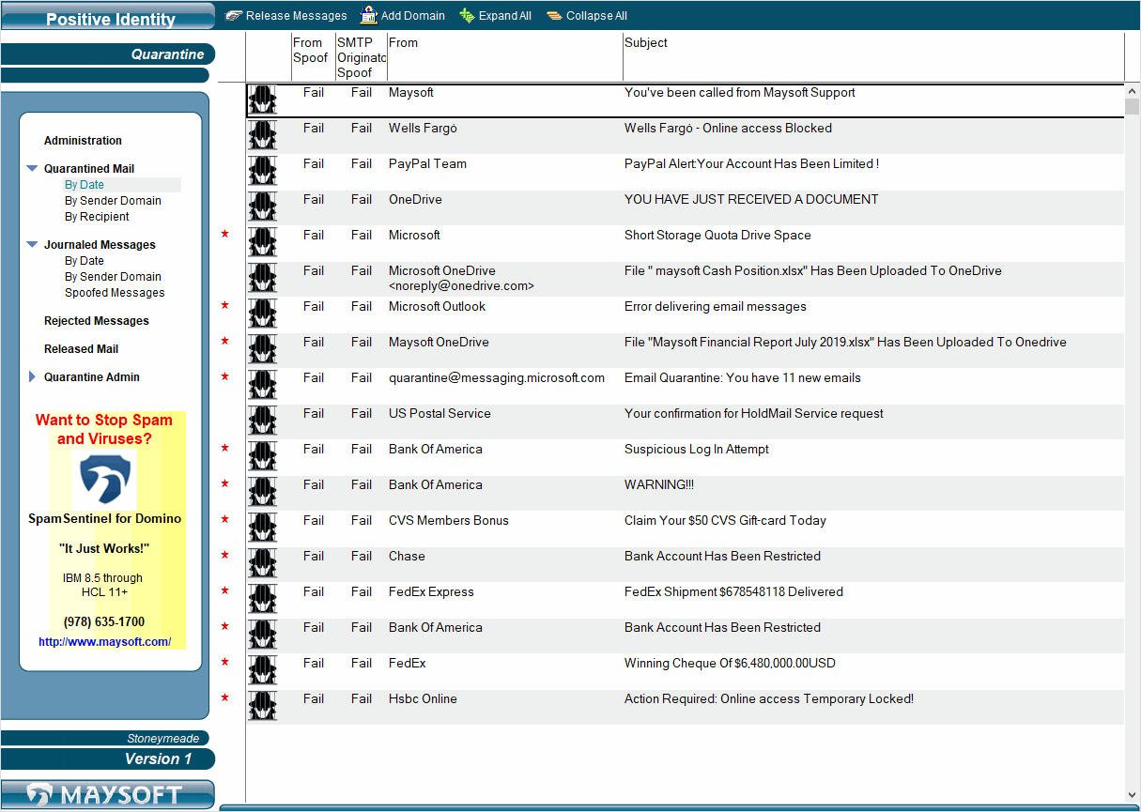Click the Maysoft logo at bottom left
The height and width of the screenshot is (812, 1141).
click(x=107, y=795)
